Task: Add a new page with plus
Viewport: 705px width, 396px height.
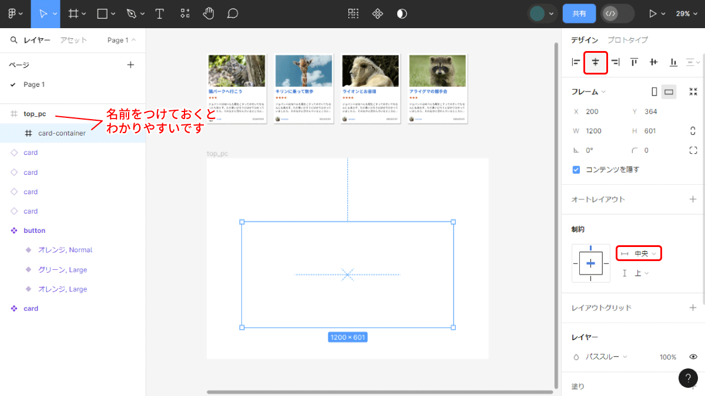Action: (130, 65)
